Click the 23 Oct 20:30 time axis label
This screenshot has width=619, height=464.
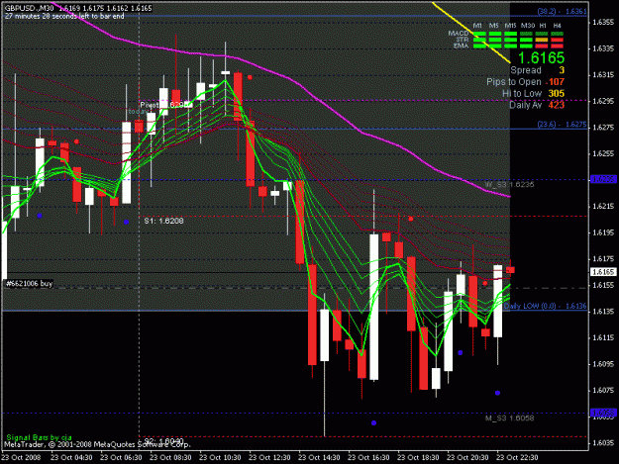click(467, 457)
